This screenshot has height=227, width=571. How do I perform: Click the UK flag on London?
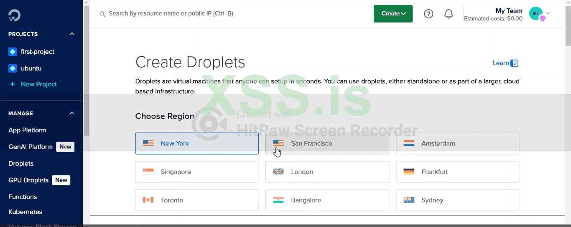278,172
